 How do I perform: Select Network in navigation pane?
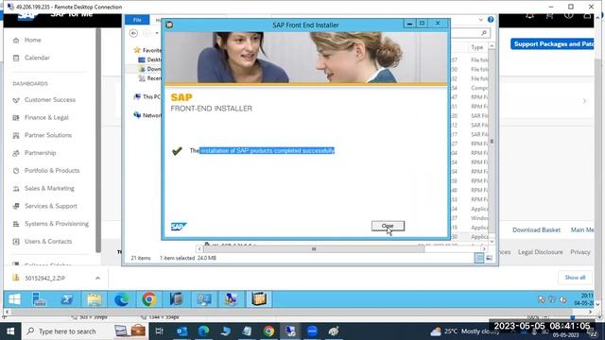pos(147,115)
